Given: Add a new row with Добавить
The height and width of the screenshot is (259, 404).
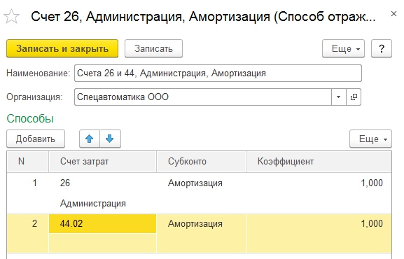Looking at the screenshot, I should pyautogui.click(x=36, y=139).
